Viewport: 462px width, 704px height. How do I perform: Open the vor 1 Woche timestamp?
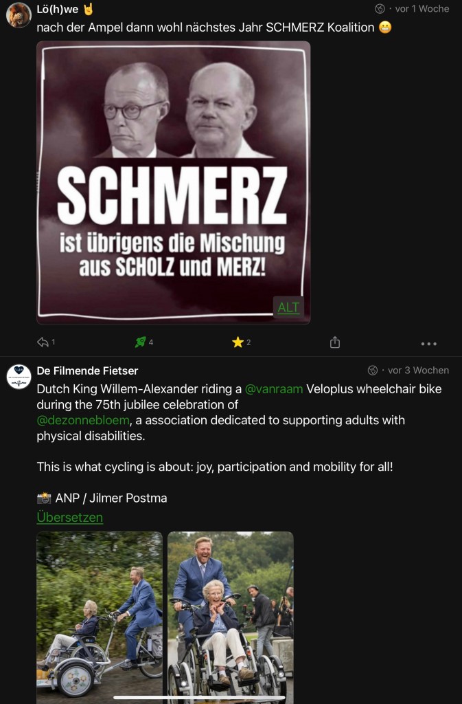click(422, 9)
